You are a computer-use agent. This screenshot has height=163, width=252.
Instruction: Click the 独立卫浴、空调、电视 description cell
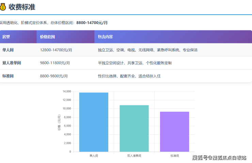(147, 50)
